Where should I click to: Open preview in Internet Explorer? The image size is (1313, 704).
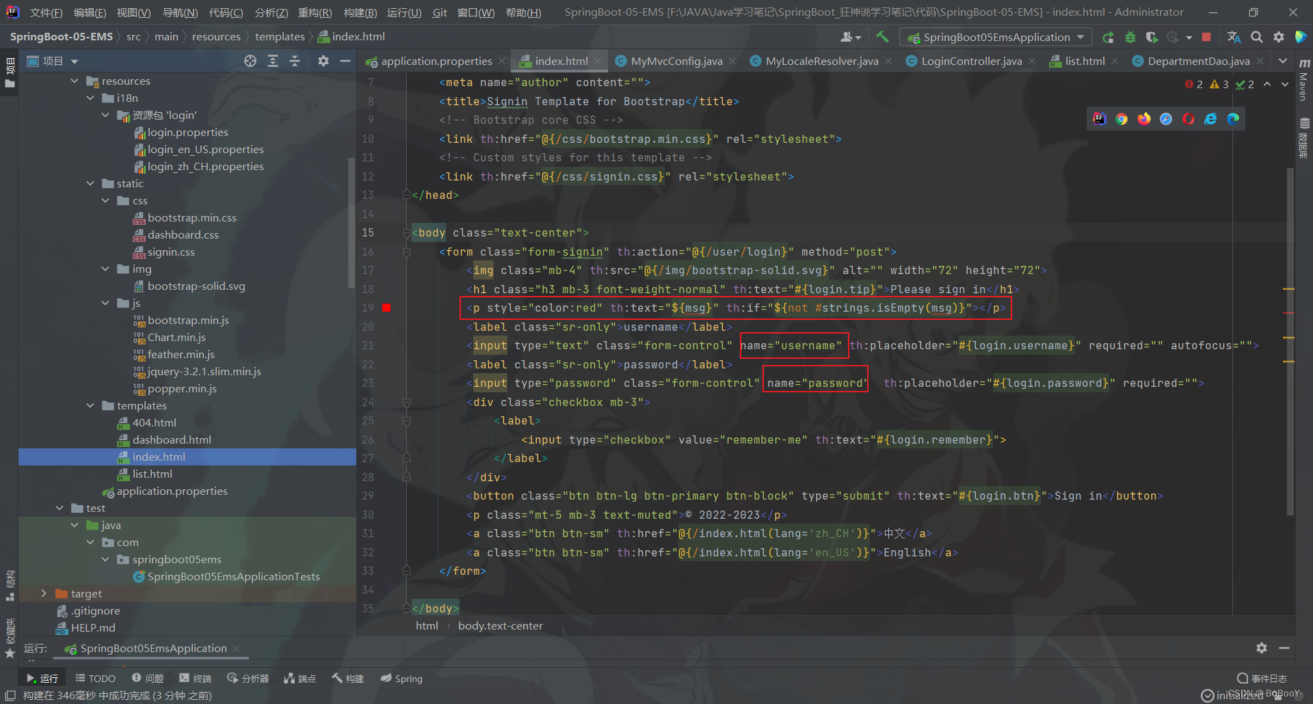point(1210,119)
